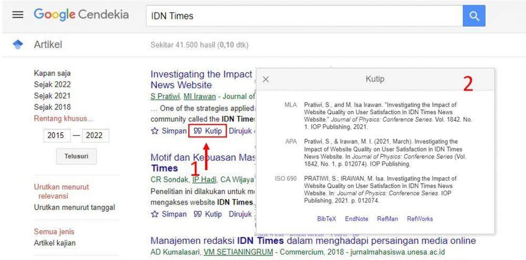Open Manajemen redaksi IDN Times article
526x260 pixels.
[313, 241]
